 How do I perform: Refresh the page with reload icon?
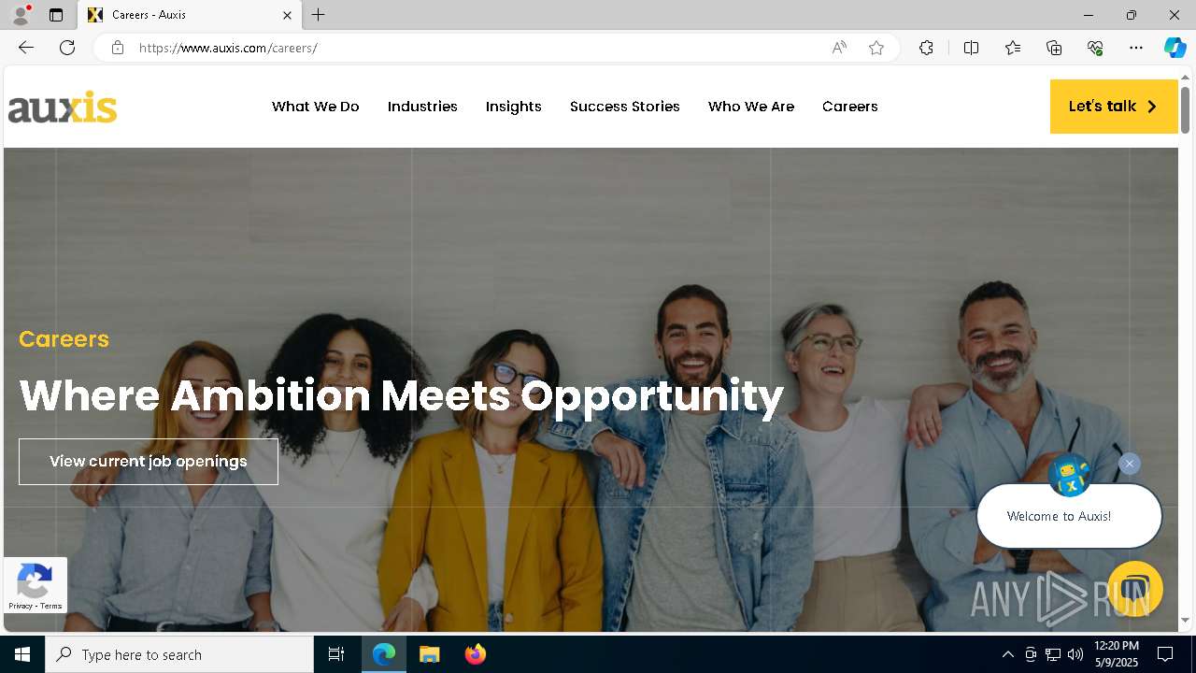pos(67,48)
